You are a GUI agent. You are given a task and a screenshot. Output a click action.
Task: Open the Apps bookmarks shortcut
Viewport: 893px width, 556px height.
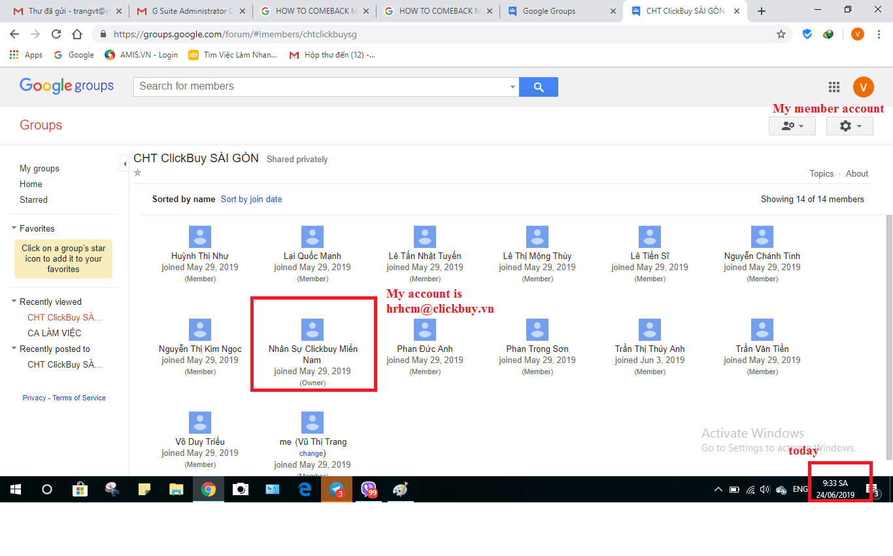click(26, 55)
